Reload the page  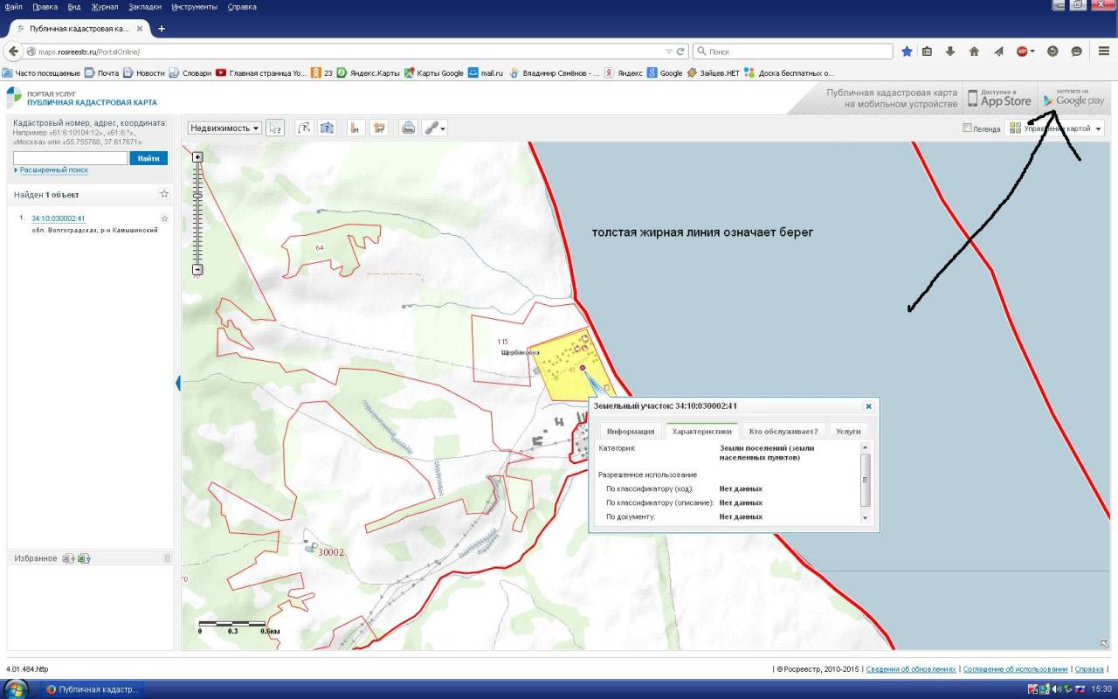click(681, 52)
